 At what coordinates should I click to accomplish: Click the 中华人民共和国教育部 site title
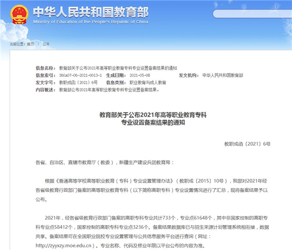pos(91,12)
